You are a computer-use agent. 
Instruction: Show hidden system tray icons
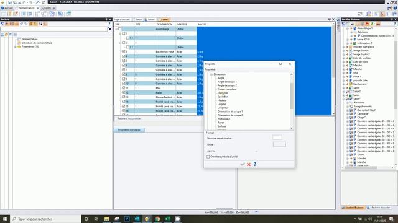point(355,219)
